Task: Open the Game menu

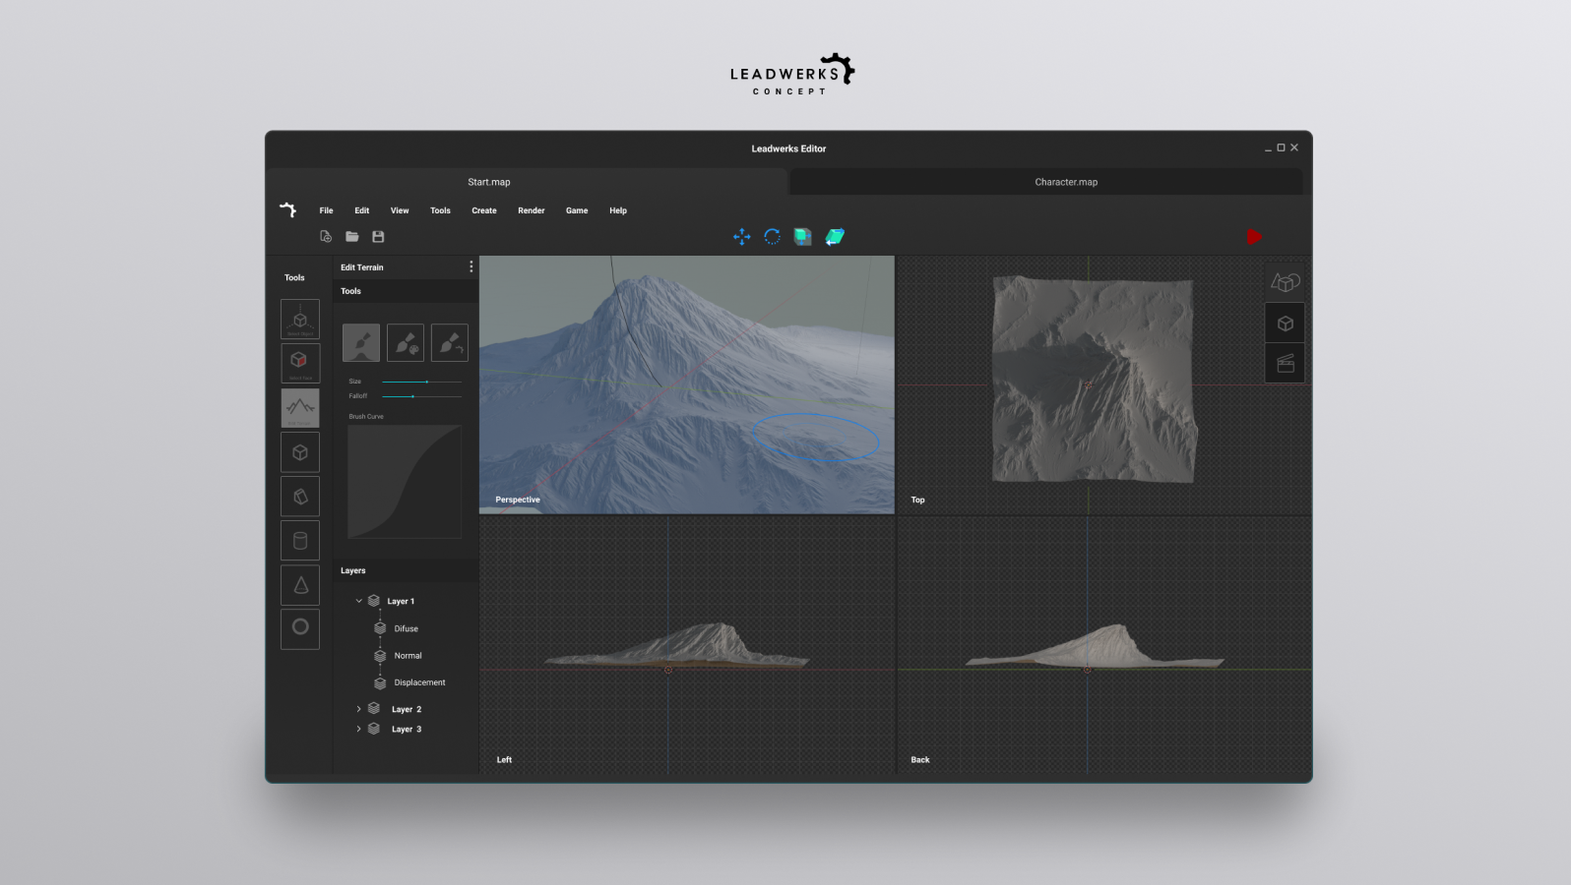Action: point(577,210)
